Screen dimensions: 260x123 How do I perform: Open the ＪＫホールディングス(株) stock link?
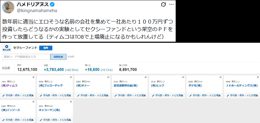tap(242, 86)
